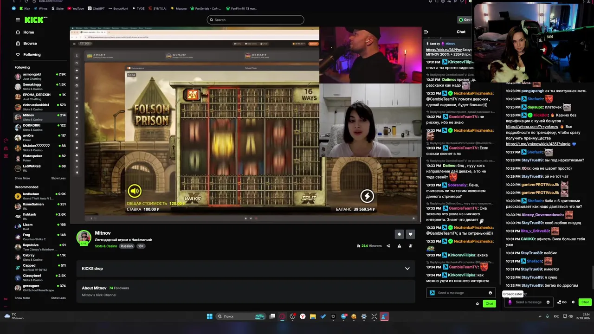Image resolution: width=594 pixels, height=334 pixels.
Task: Click the user icon right of report
Action: click(410, 246)
